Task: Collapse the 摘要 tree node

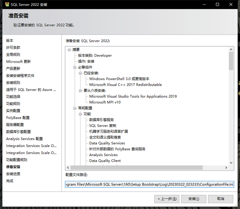Action: tap(69, 50)
